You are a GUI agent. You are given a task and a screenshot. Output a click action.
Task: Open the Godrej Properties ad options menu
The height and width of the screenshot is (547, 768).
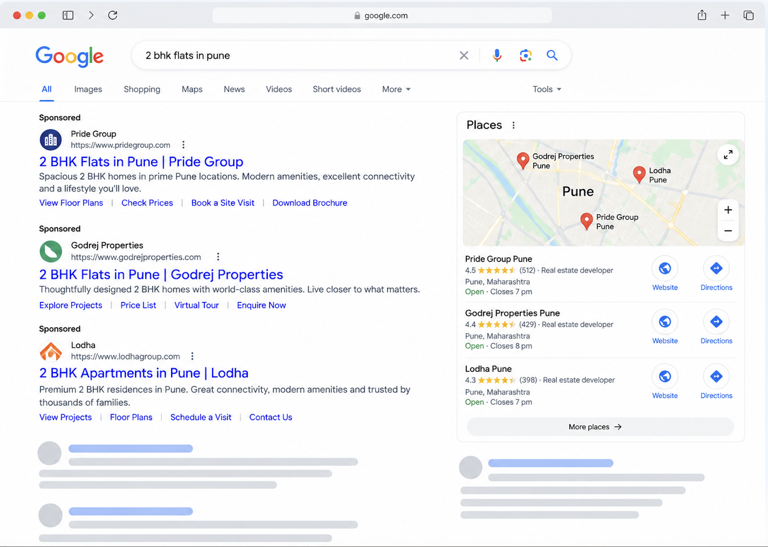pyautogui.click(x=218, y=257)
